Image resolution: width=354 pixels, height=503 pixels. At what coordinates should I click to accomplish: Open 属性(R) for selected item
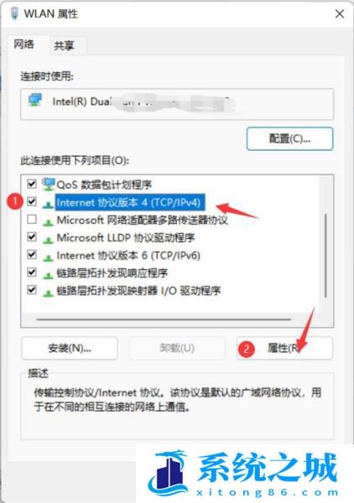[x=284, y=348]
